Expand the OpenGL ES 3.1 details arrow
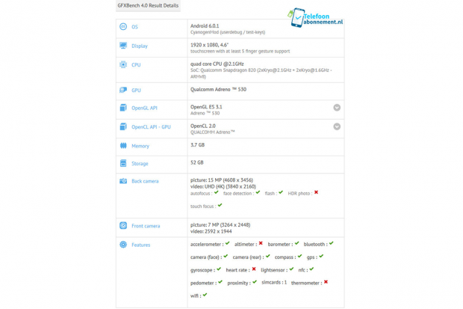Image resolution: width=463 pixels, height=309 pixels. click(337, 108)
